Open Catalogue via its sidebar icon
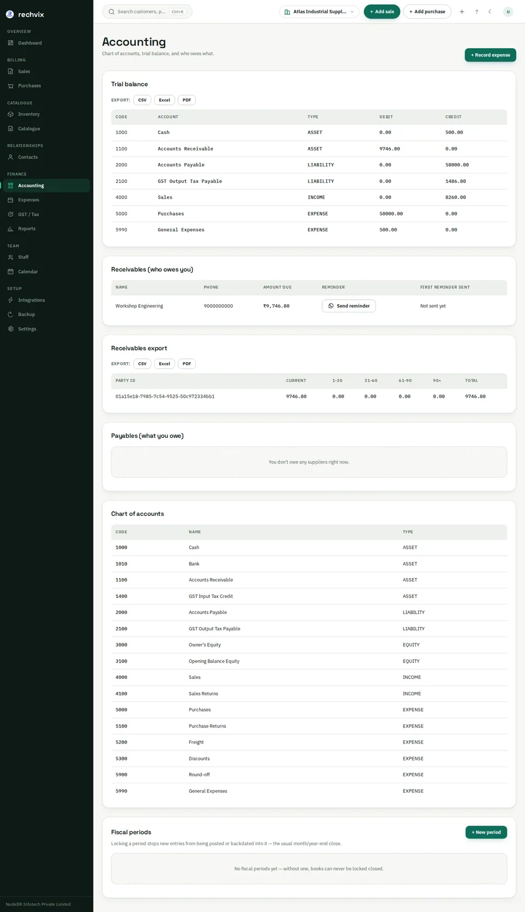 (x=10, y=129)
